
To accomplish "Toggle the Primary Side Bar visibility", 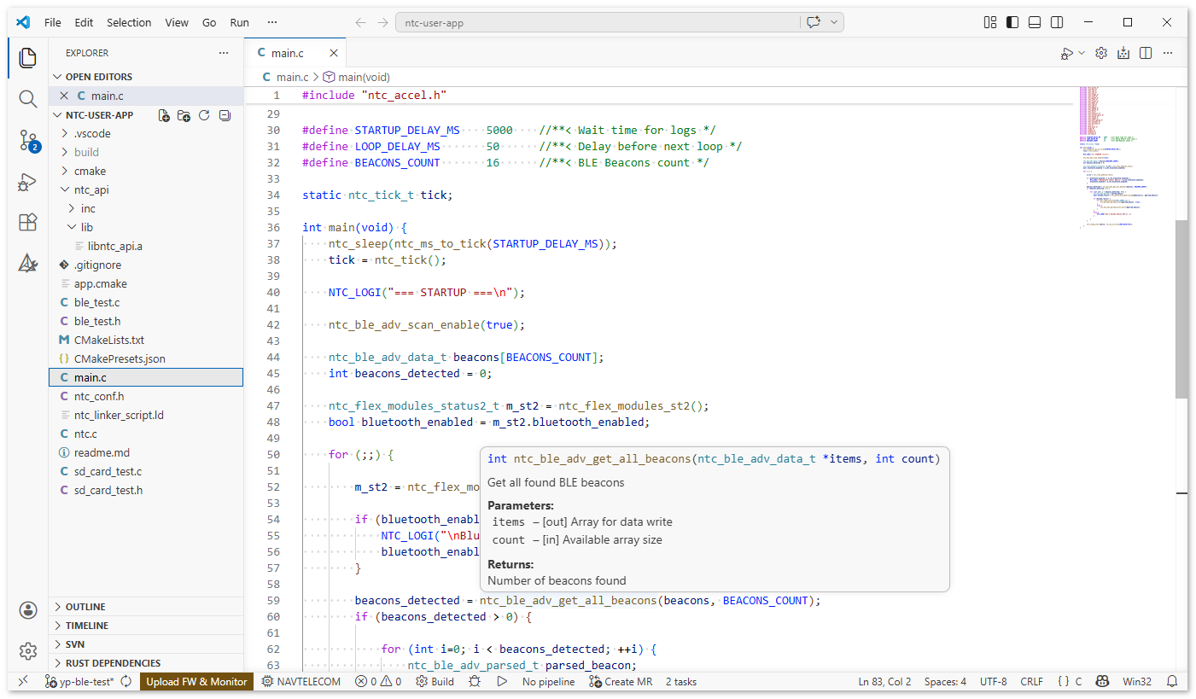I will (x=1012, y=21).
